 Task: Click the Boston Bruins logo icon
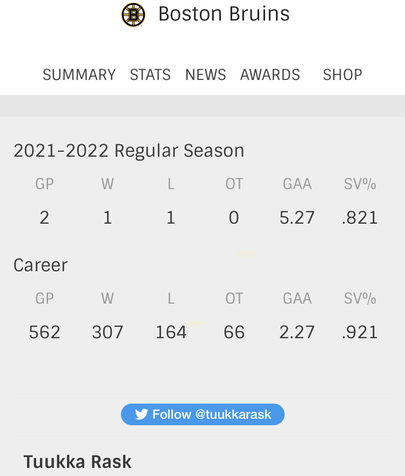(x=133, y=15)
